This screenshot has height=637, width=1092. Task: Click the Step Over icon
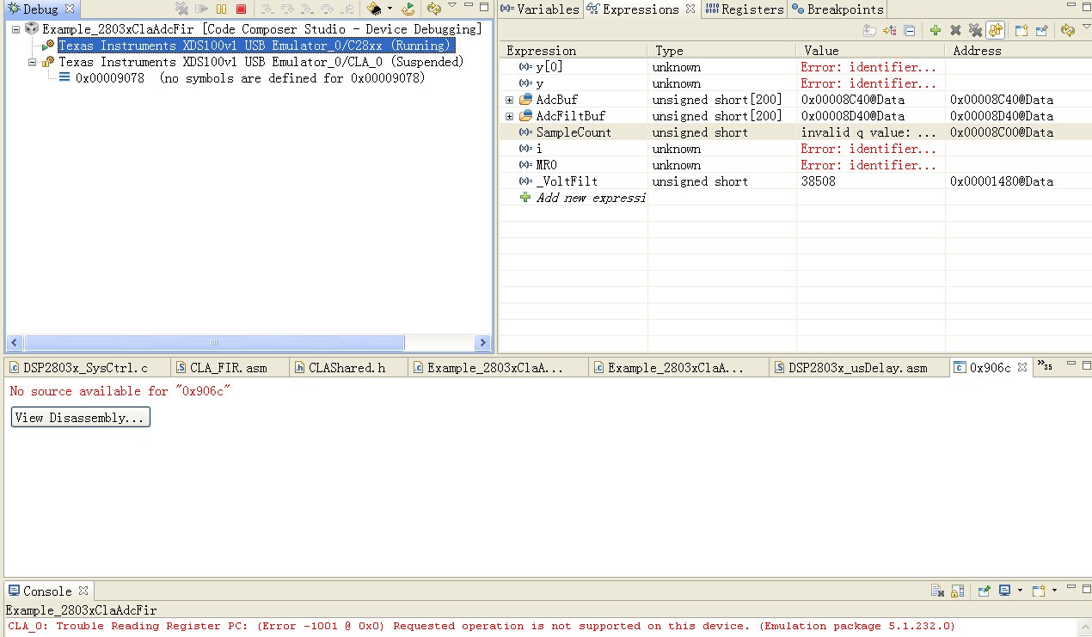tap(286, 9)
